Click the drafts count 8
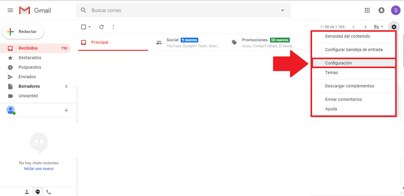Image resolution: width=404 pixels, height=196 pixels. pyautogui.click(x=66, y=86)
